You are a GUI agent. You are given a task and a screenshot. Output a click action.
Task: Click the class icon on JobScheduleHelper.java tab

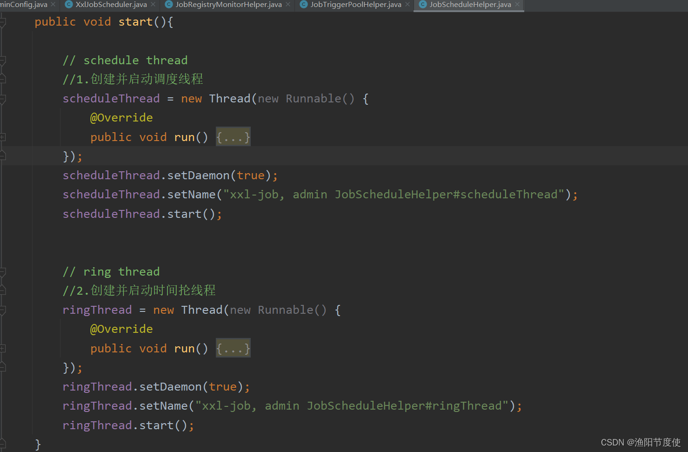[x=423, y=5]
